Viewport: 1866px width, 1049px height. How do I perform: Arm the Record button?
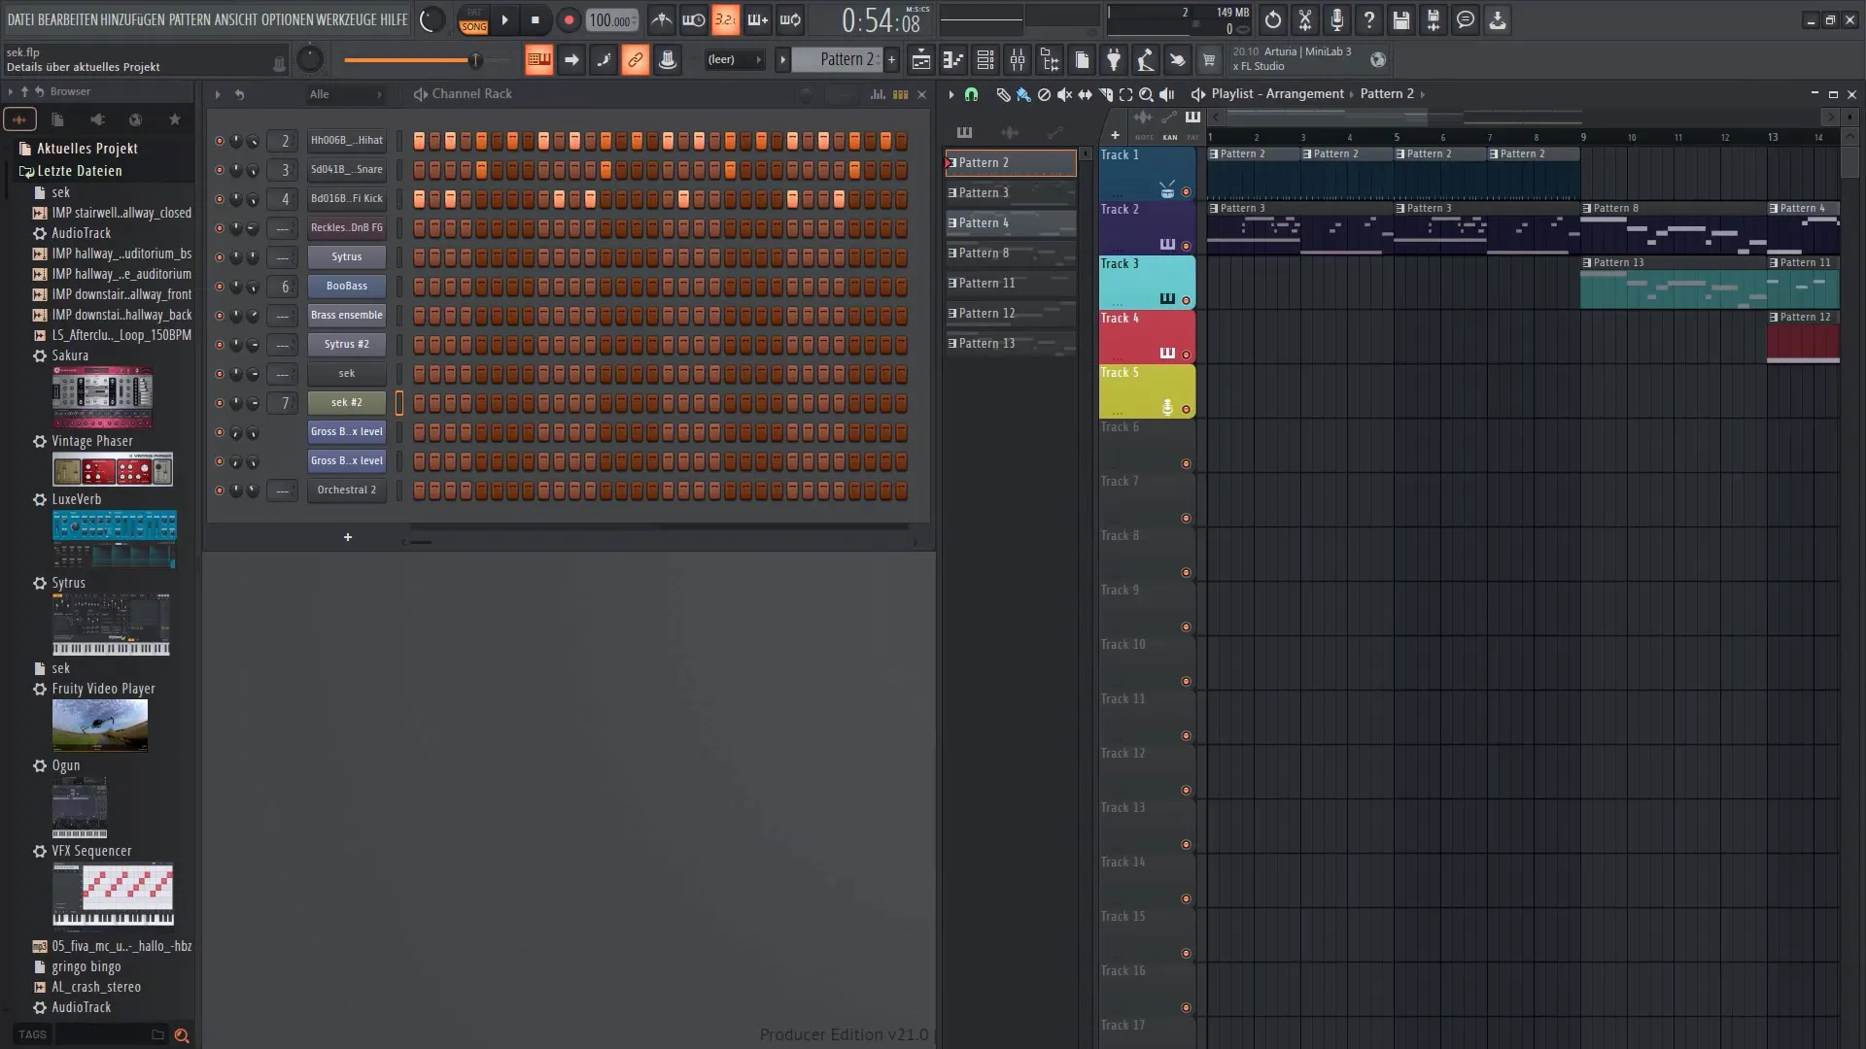pos(569,19)
